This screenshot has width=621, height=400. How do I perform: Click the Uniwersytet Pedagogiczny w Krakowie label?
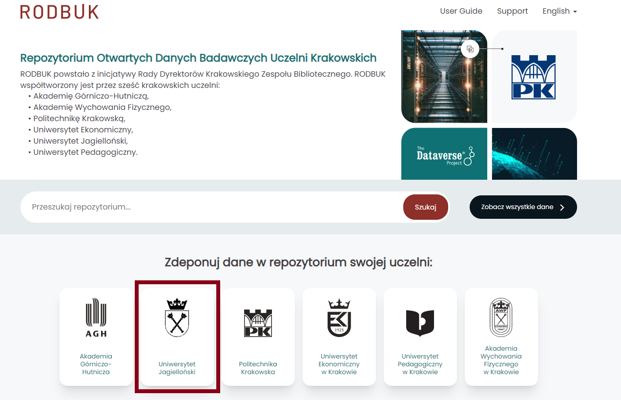pos(420,364)
